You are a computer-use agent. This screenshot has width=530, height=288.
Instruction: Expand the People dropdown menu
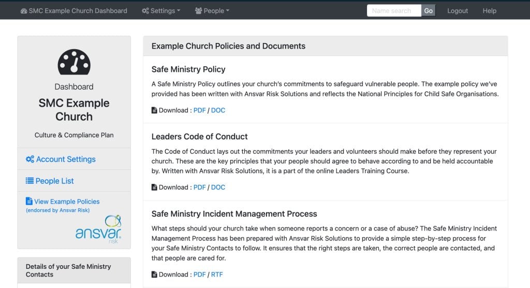click(212, 11)
